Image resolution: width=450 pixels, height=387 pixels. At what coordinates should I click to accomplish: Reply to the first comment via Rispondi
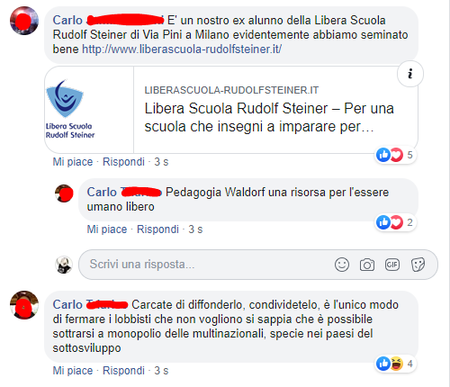tap(123, 162)
